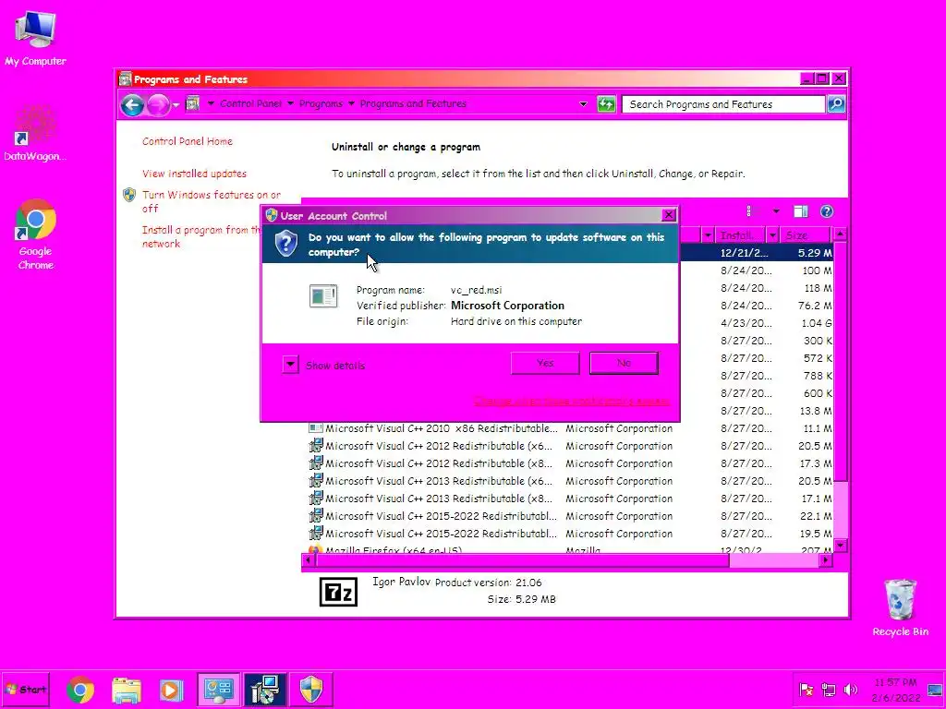The height and width of the screenshot is (709, 946).
Task: Select Visual C++ 2013 Redistributable (x6... row
Action: 570,481
